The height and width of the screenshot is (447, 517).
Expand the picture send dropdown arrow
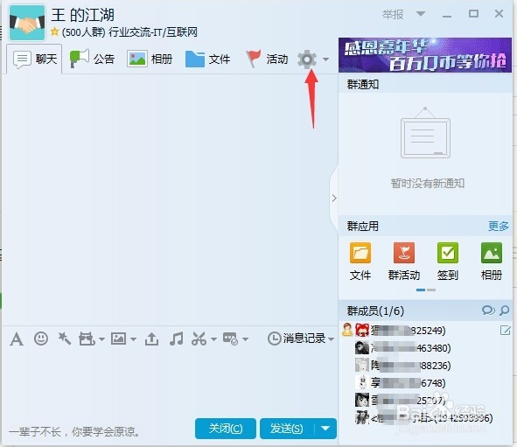(133, 339)
